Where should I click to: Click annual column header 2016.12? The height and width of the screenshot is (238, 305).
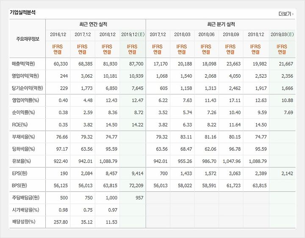click(x=58, y=34)
